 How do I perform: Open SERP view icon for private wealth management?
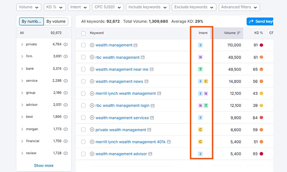pyautogui.click(x=150, y=130)
